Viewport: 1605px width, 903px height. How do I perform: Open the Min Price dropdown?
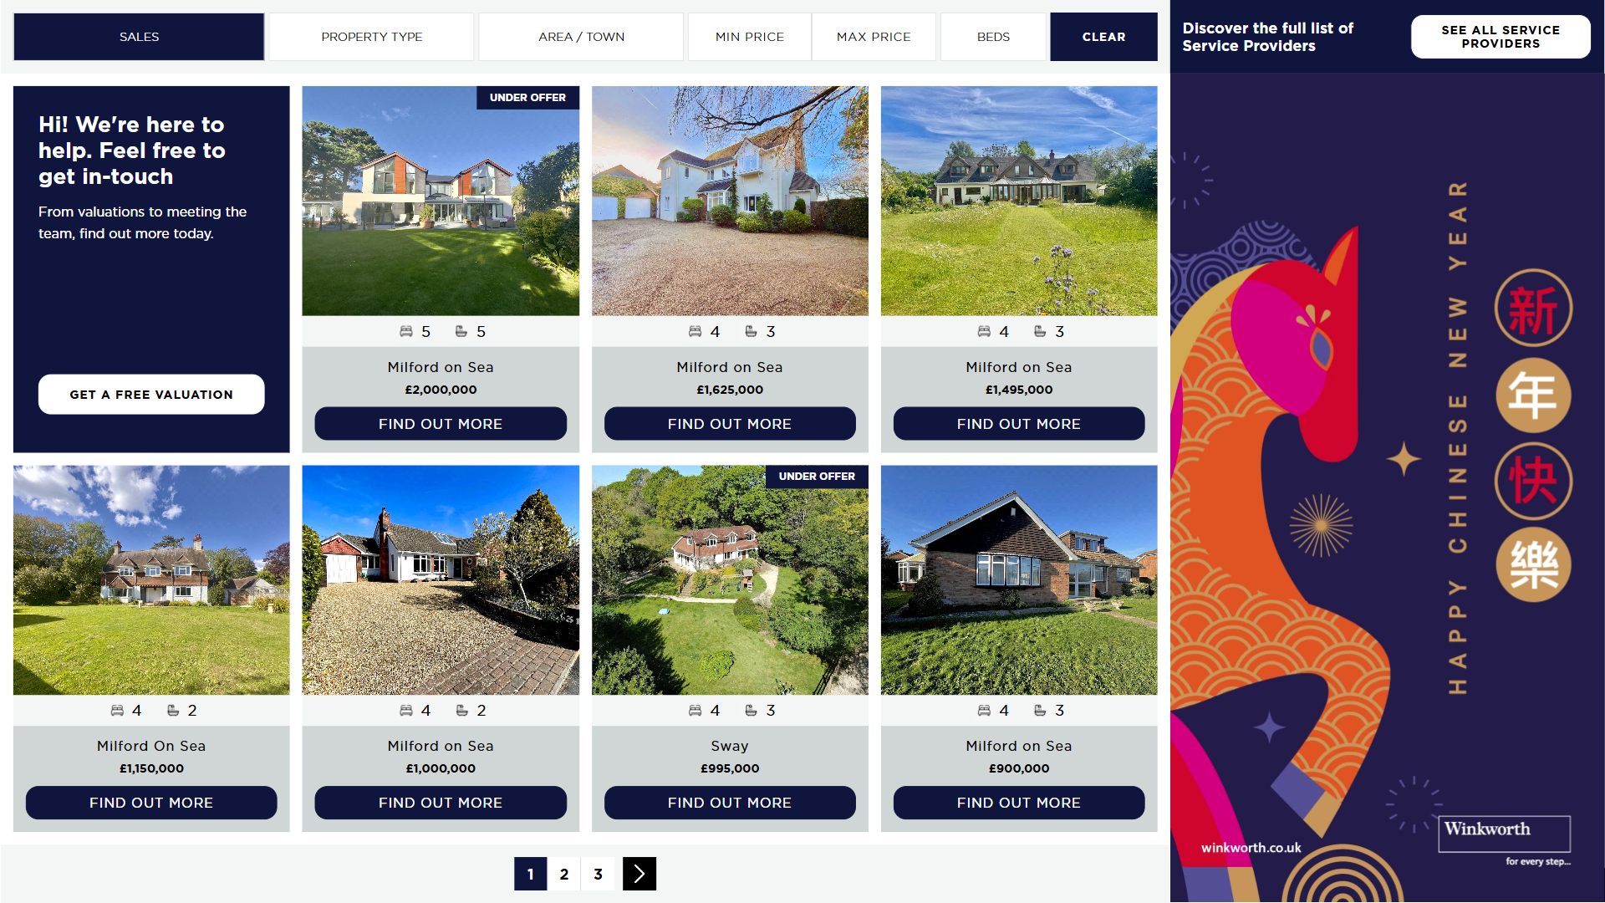click(x=749, y=37)
